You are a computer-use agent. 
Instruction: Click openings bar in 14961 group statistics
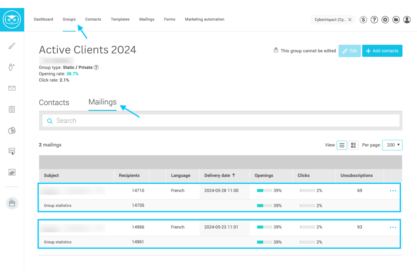point(265,242)
